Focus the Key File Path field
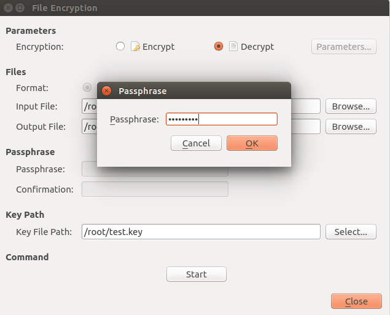Image resolution: width=390 pixels, height=315 pixels. [201, 232]
